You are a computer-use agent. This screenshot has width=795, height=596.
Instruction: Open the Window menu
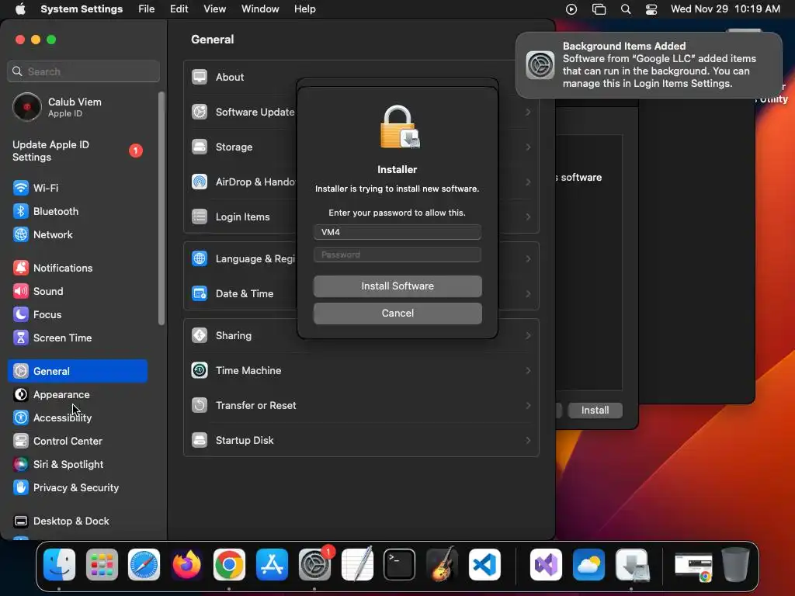[260, 9]
